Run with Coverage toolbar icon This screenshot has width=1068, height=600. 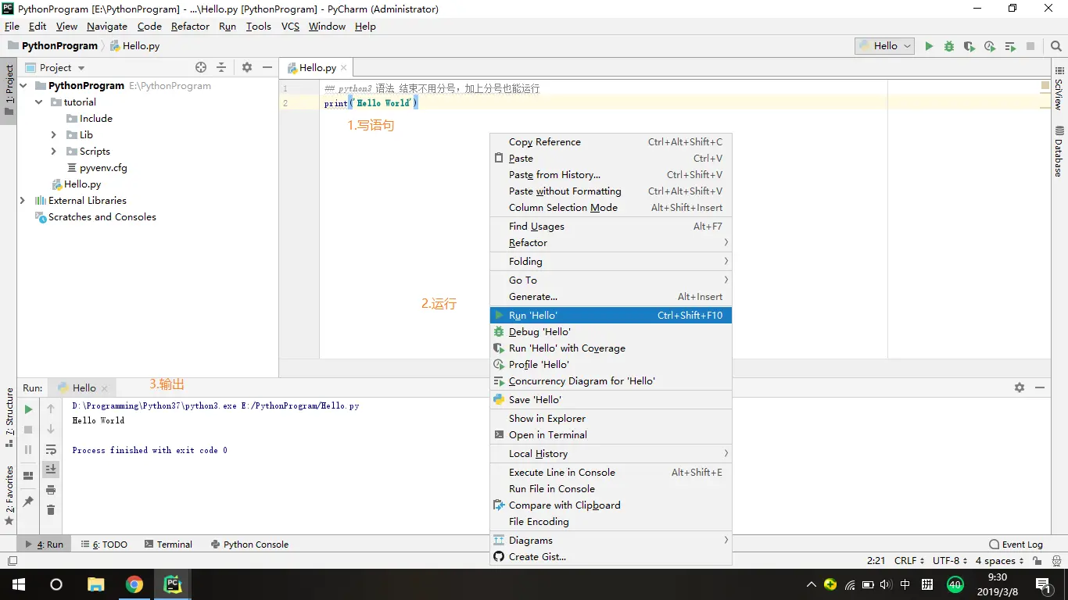pos(969,46)
